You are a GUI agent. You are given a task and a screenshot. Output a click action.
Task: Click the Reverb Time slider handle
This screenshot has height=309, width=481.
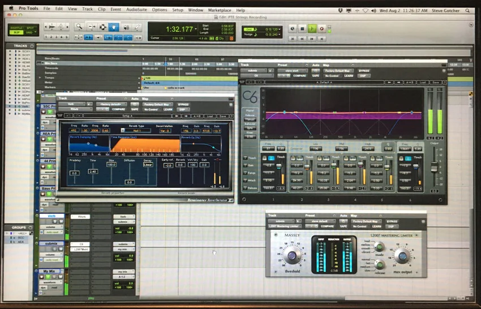93,171
